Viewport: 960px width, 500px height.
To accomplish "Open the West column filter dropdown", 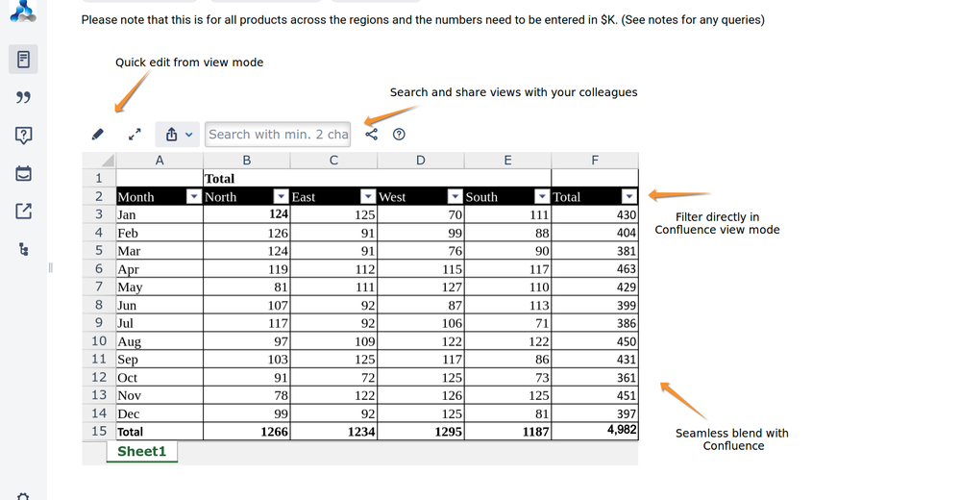I will 455,197.
